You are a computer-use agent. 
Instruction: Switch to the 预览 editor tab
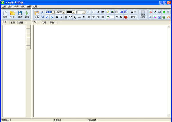tap(52, 22)
